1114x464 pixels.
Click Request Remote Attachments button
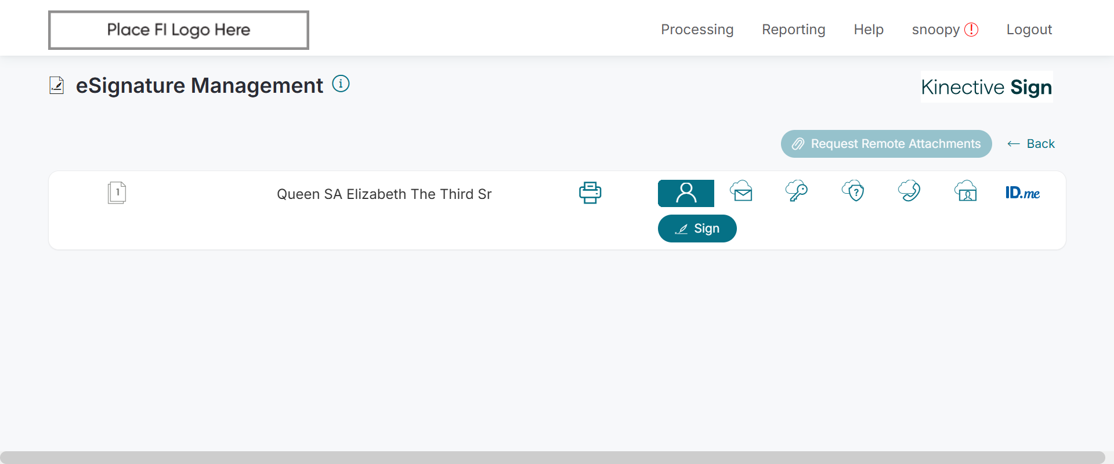pyautogui.click(x=886, y=144)
